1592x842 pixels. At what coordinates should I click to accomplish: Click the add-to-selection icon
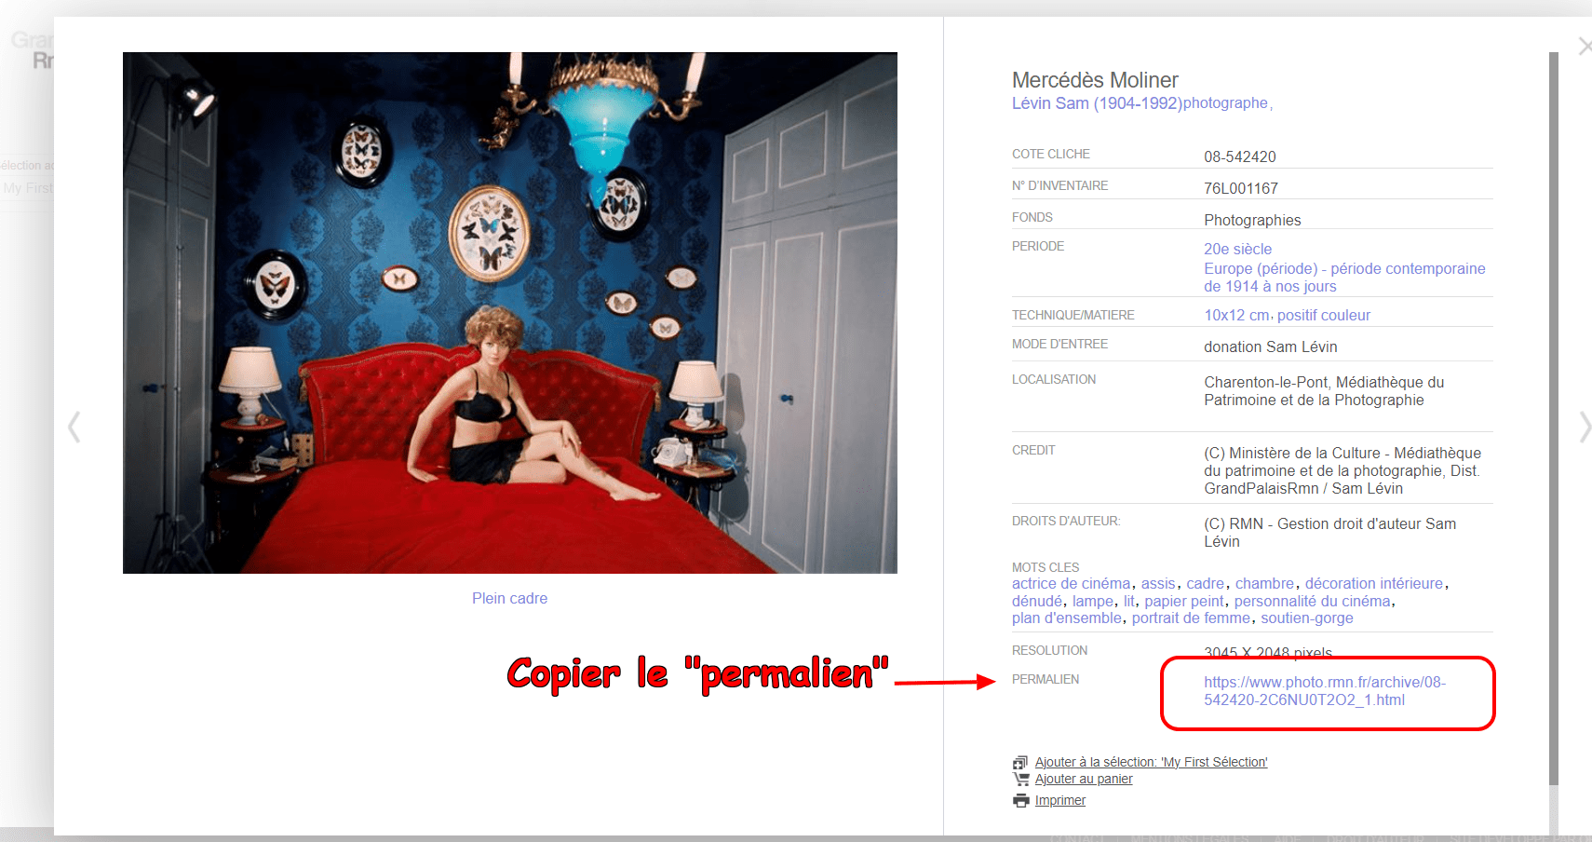(x=1020, y=763)
